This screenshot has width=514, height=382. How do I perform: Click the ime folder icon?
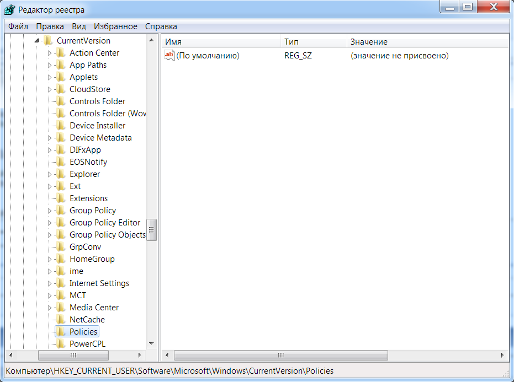[x=61, y=271]
